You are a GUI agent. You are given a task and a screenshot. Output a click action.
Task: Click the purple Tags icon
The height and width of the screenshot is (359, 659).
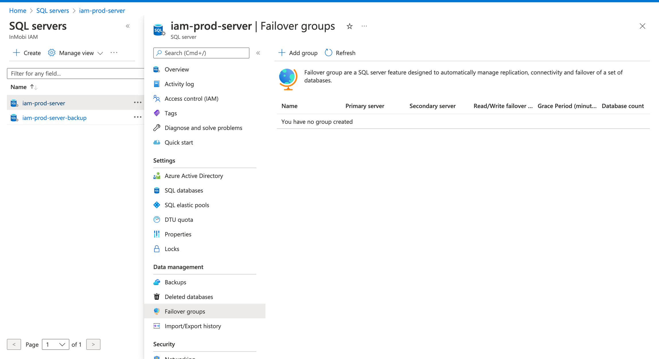(x=157, y=113)
